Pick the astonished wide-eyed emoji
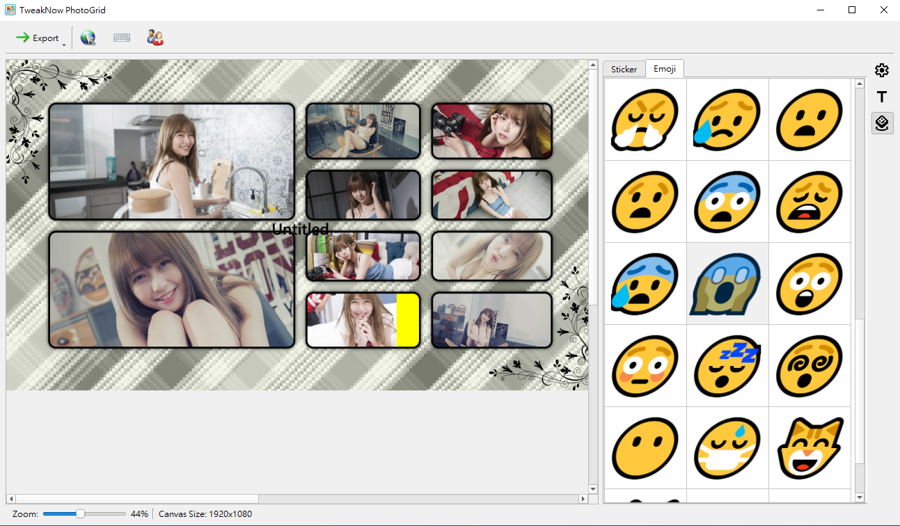 pyautogui.click(x=810, y=283)
